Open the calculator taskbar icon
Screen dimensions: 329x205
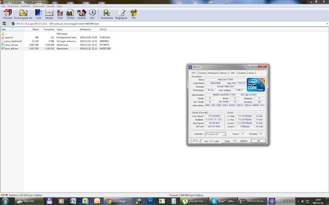pyautogui.click(x=174, y=201)
